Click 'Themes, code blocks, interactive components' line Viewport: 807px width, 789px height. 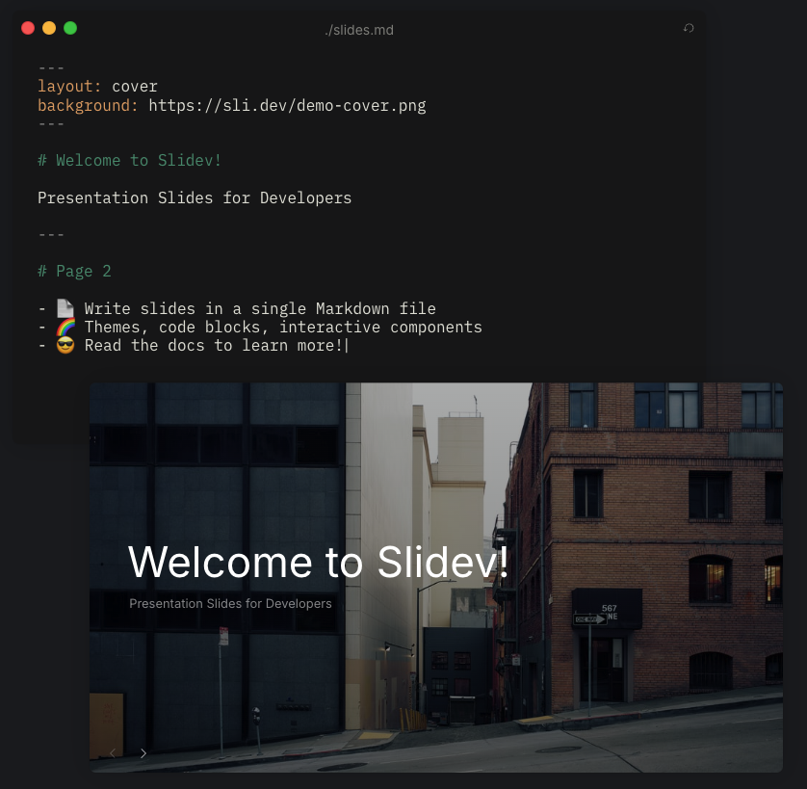tap(283, 327)
